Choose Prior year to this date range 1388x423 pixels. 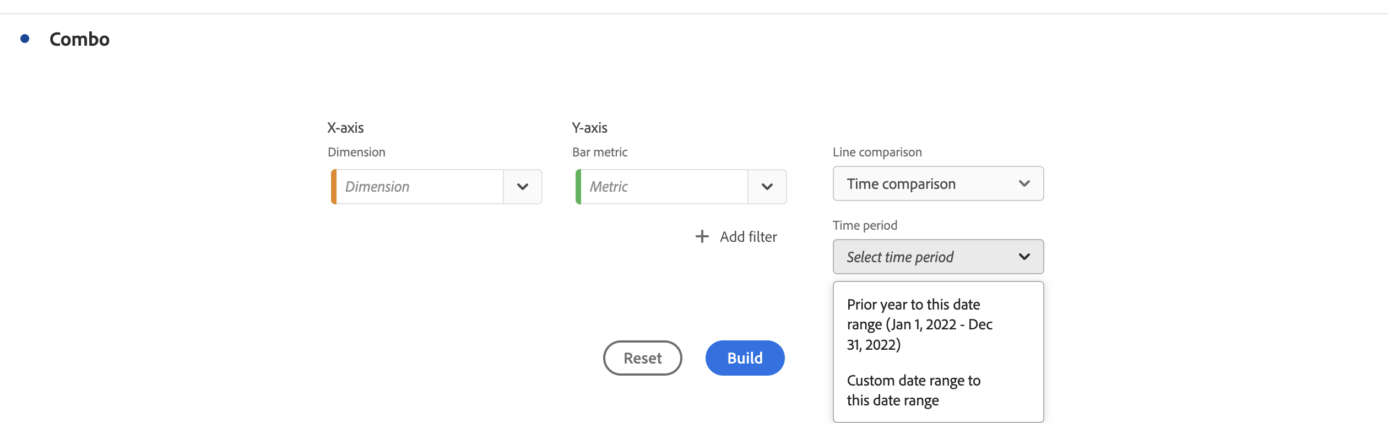pyautogui.click(x=919, y=324)
